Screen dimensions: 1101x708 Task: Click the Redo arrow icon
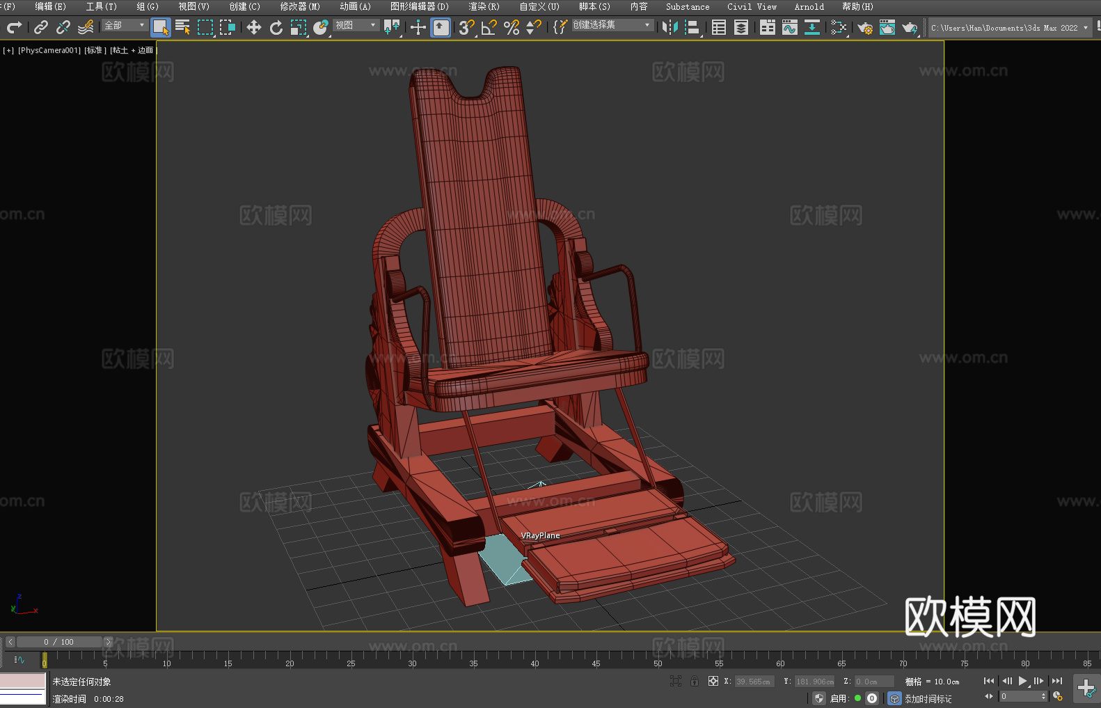tap(14, 28)
